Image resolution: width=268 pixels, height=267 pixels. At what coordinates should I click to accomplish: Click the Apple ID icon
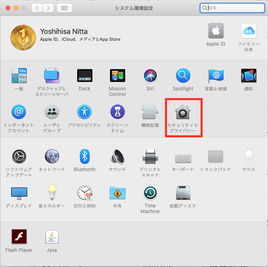tap(216, 31)
